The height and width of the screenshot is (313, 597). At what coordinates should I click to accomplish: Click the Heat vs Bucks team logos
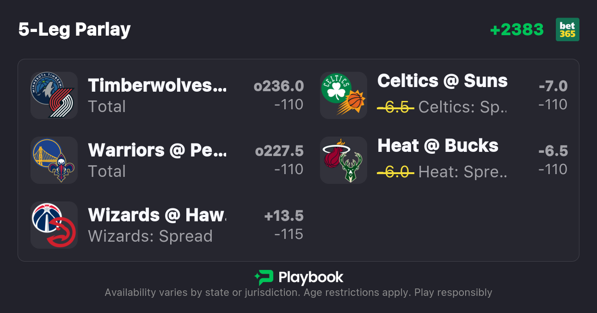(343, 160)
